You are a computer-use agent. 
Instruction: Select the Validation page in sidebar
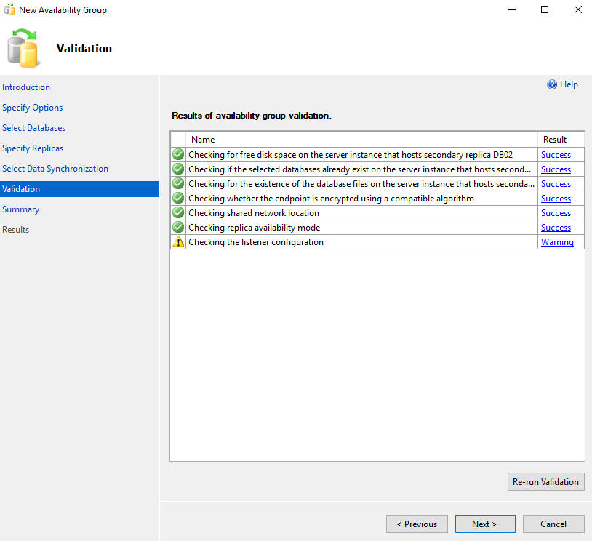[x=79, y=189]
